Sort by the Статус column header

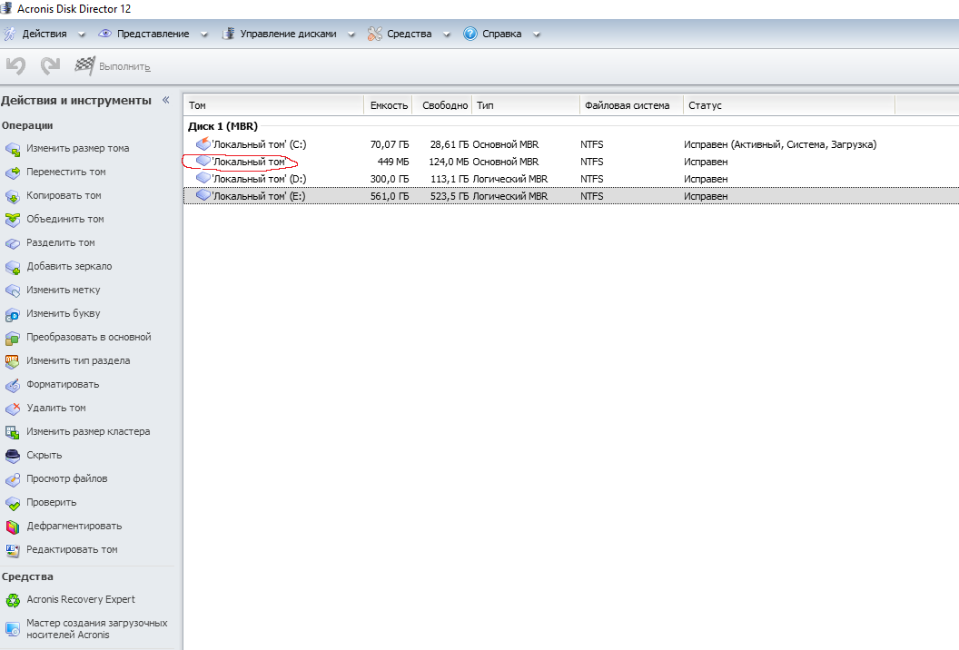789,105
